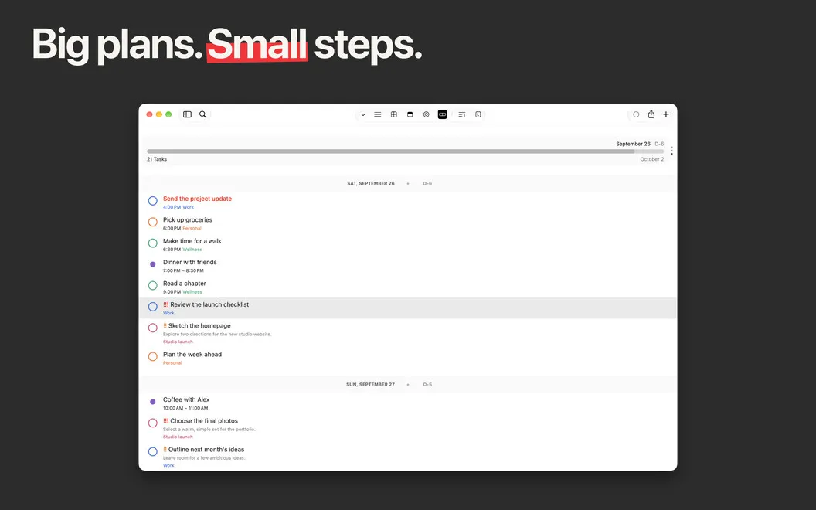Click the '21 Tasks' count label
Screen dimensions: 816x510
(x=157, y=159)
